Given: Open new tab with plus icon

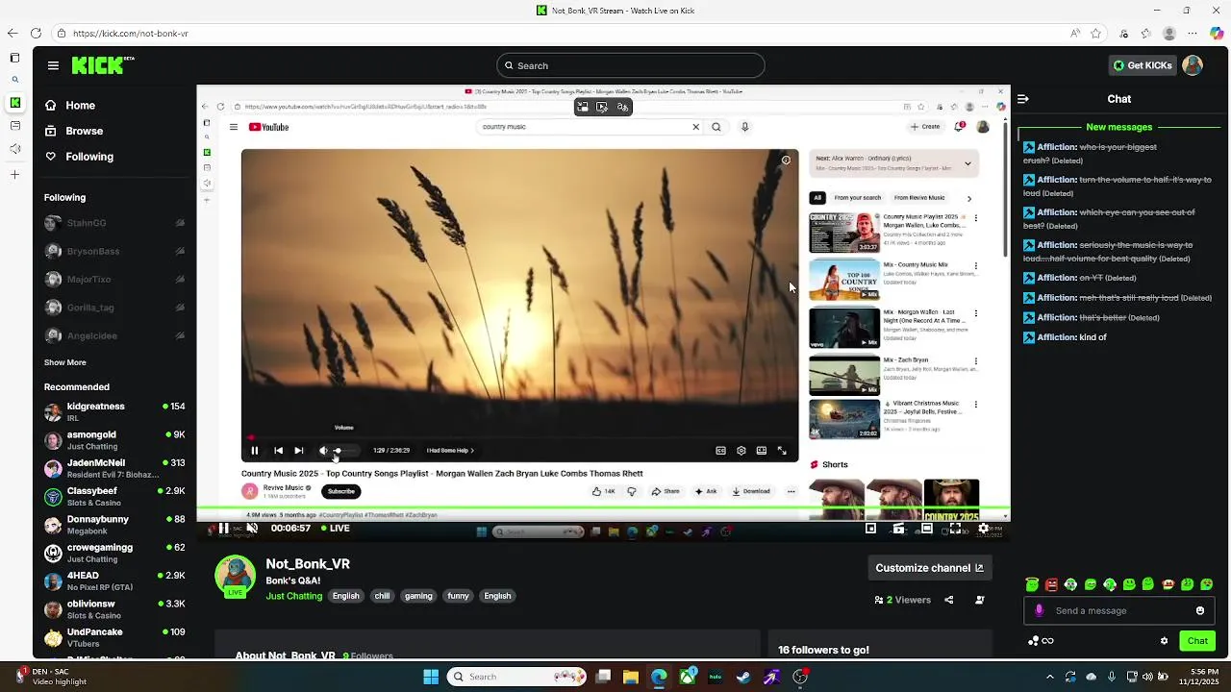Looking at the screenshot, I should point(14,175).
